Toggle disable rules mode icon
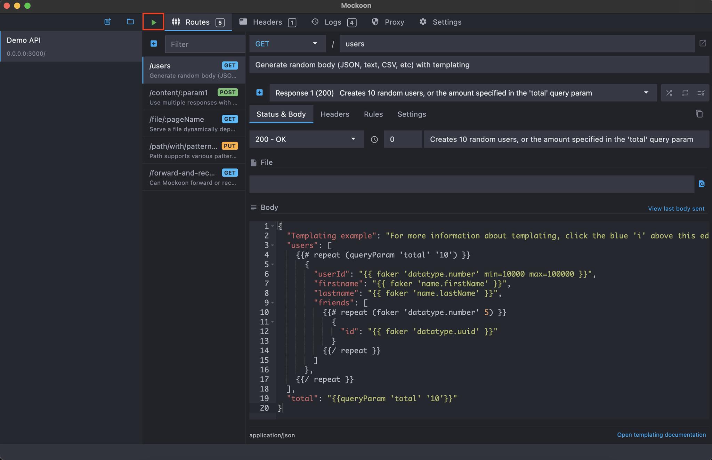712x460 pixels. click(701, 93)
